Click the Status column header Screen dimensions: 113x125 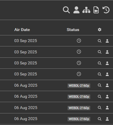[73, 30]
